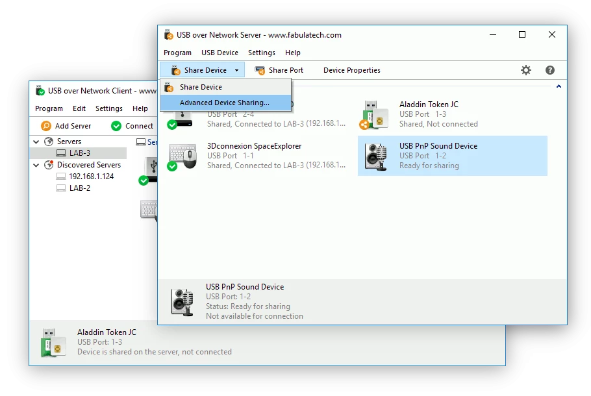Open the USB Device menu
This screenshot has height=396, width=591.
220,53
